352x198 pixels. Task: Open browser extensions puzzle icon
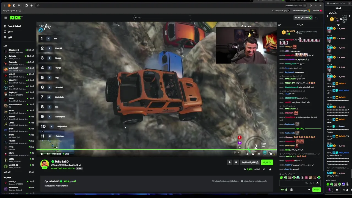click(x=26, y=5)
